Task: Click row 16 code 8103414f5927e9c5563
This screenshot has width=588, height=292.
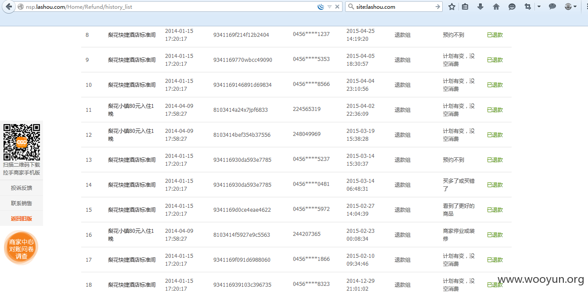Action: point(242,235)
